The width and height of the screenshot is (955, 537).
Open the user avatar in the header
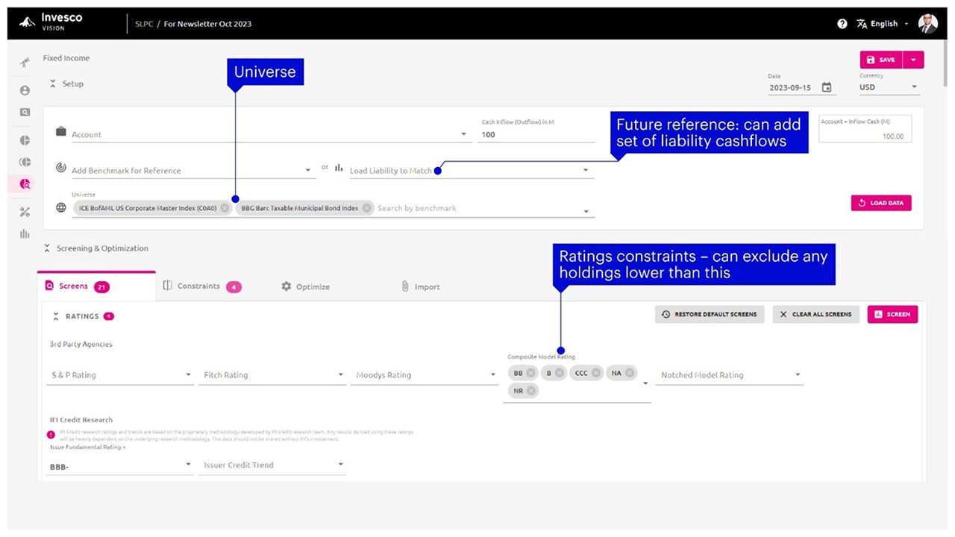pos(927,23)
